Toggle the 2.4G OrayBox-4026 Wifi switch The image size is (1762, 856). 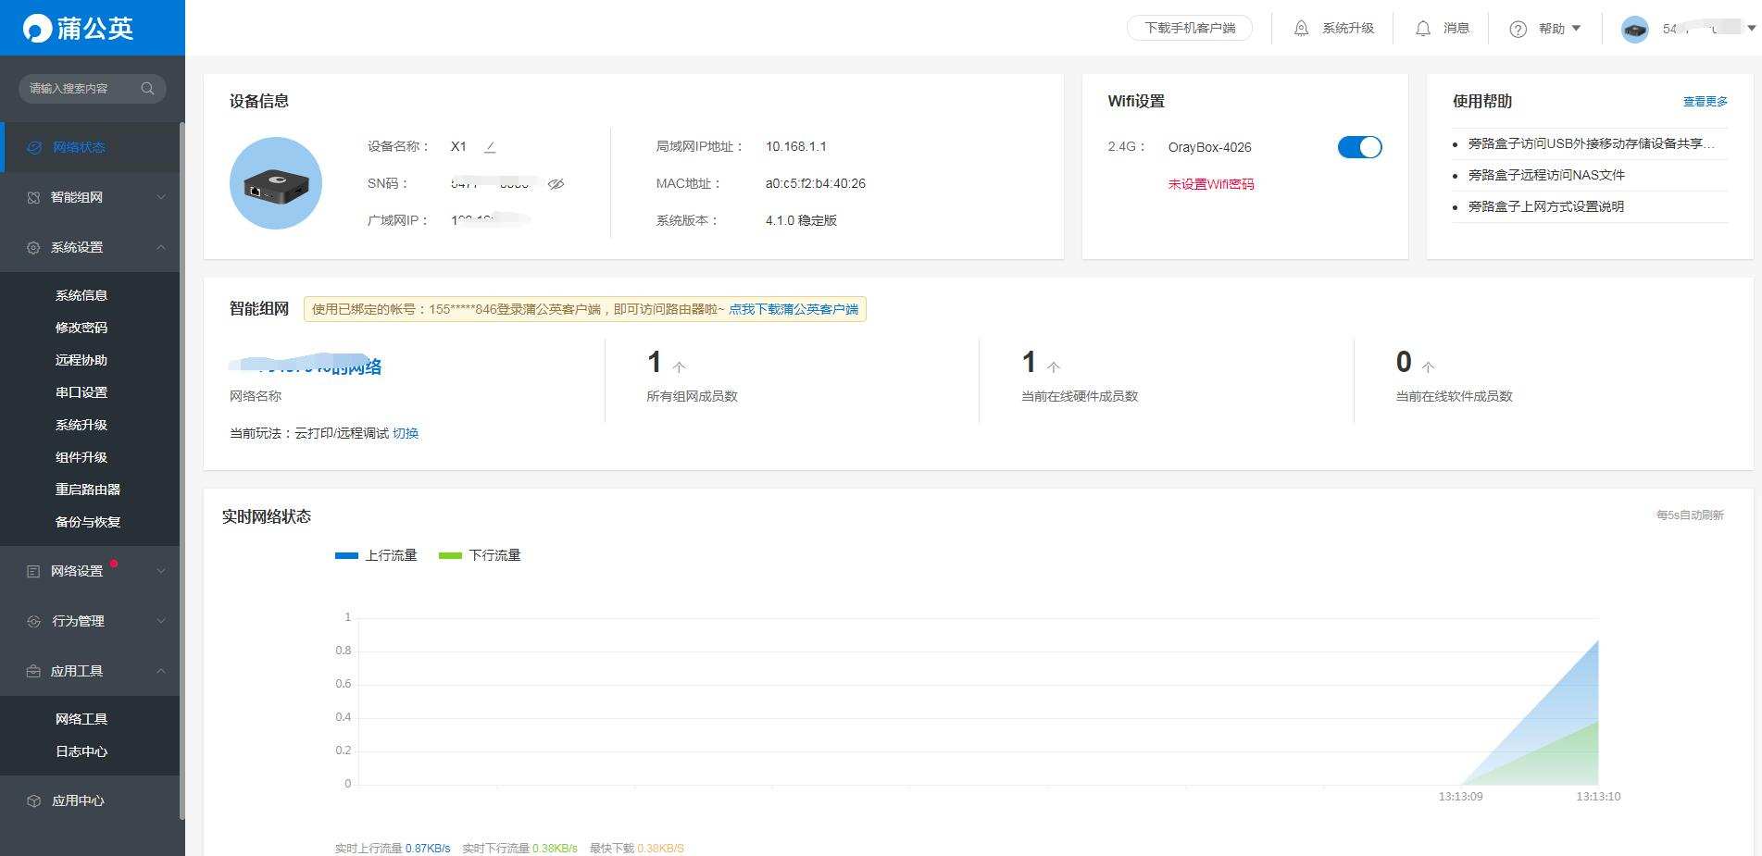pyautogui.click(x=1359, y=146)
